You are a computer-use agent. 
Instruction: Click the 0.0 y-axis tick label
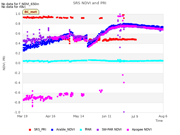(x=18, y=63)
